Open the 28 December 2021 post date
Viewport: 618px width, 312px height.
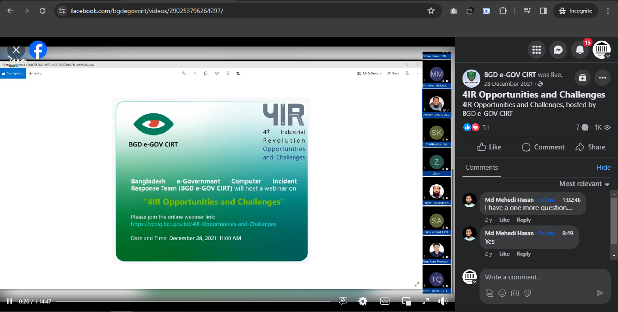(x=508, y=84)
